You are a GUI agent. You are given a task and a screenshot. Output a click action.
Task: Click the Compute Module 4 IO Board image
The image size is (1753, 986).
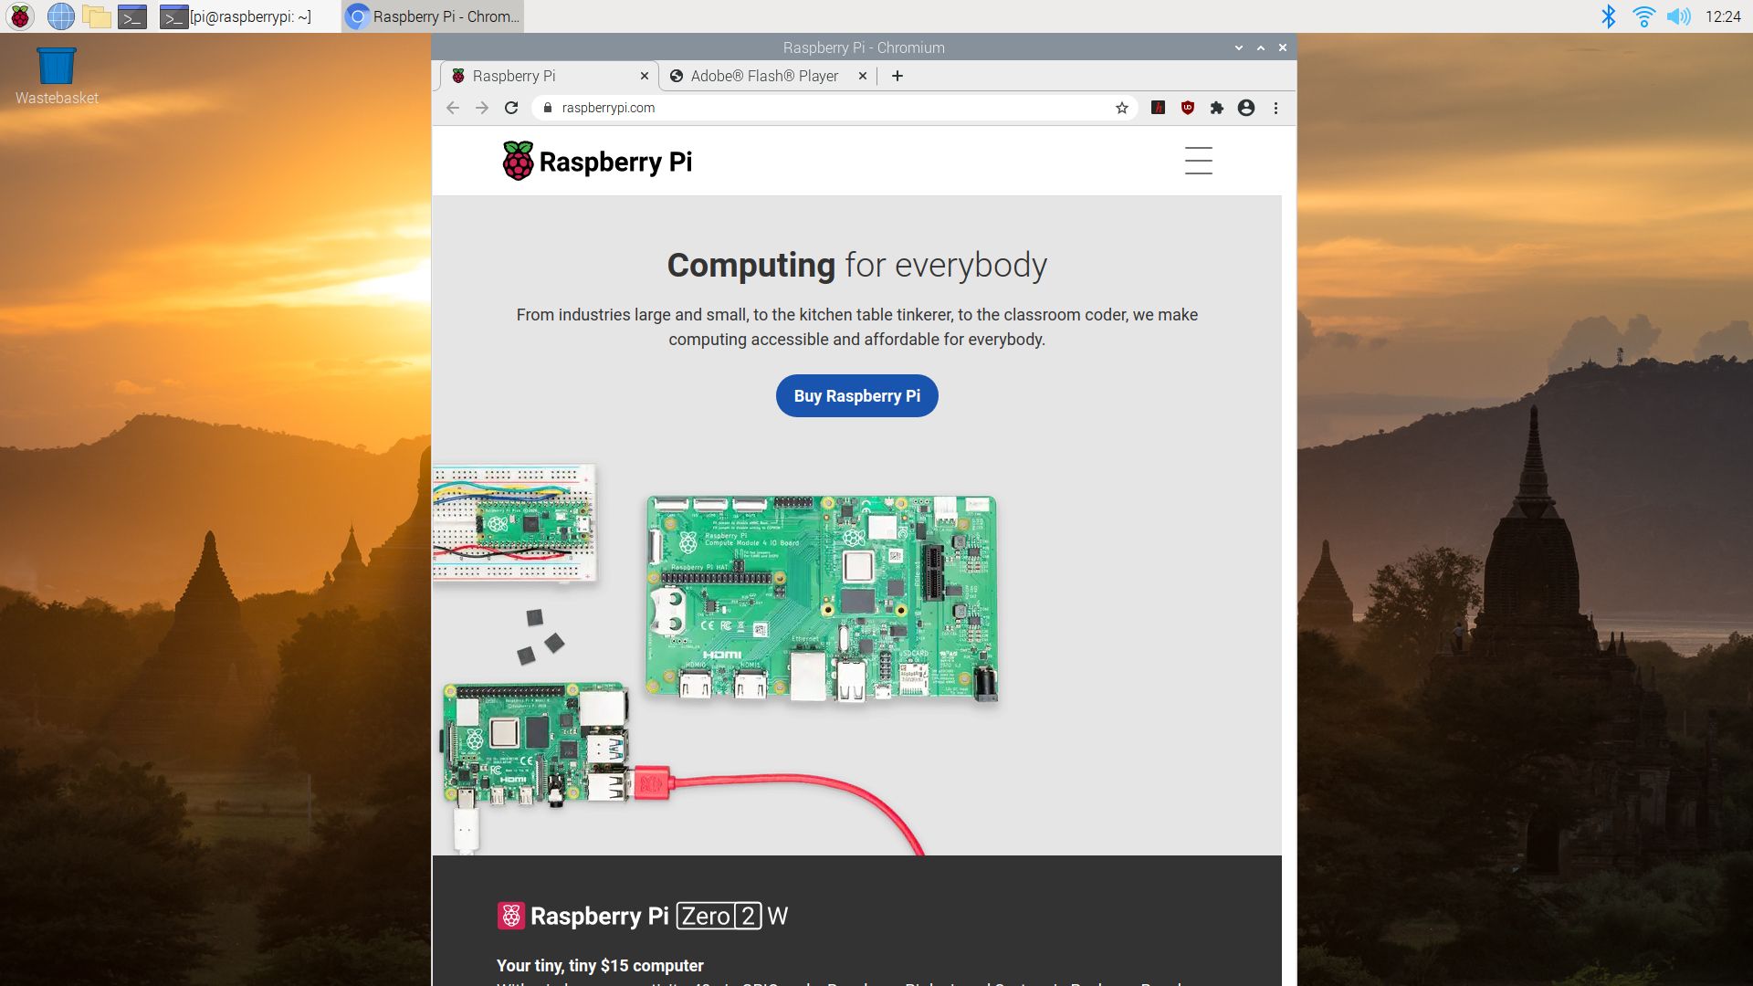[822, 599]
